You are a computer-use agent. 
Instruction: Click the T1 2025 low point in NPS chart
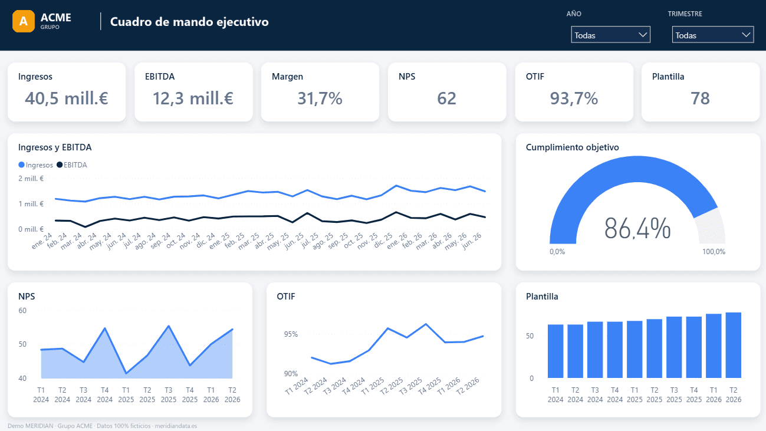(x=126, y=373)
